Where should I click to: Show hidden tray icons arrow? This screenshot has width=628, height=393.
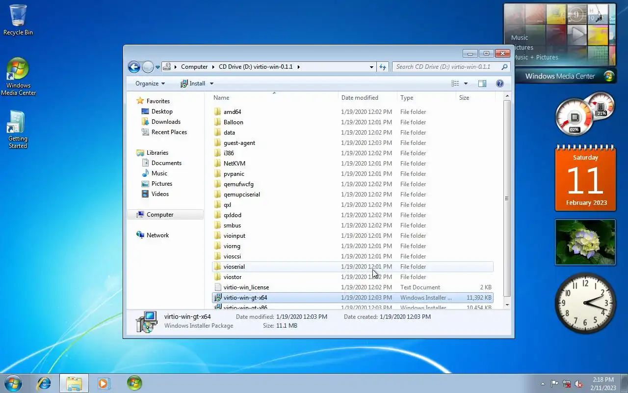543,384
